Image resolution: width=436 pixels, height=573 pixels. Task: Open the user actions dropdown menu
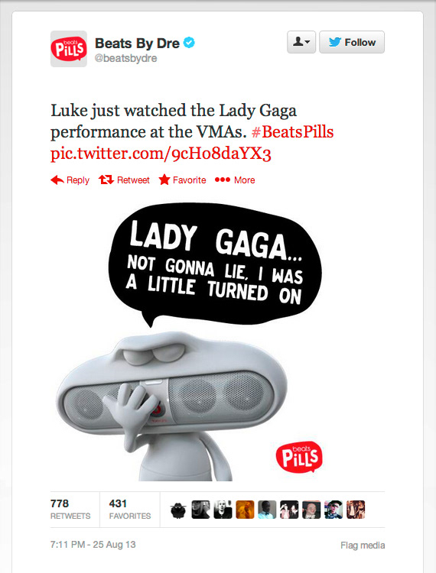click(x=301, y=42)
